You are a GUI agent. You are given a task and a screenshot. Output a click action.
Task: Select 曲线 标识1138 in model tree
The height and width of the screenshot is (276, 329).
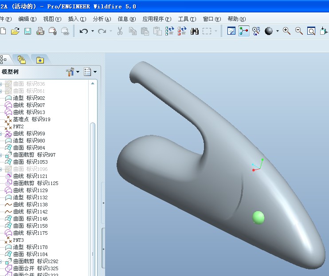26,205
